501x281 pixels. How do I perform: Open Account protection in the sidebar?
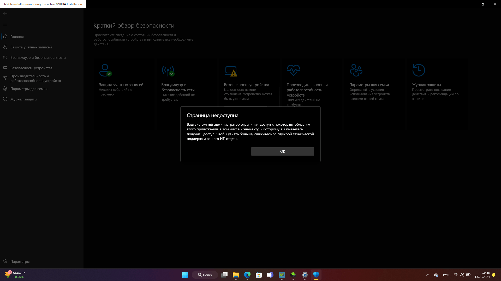pyautogui.click(x=31, y=47)
